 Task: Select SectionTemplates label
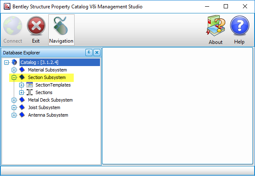click(53, 85)
